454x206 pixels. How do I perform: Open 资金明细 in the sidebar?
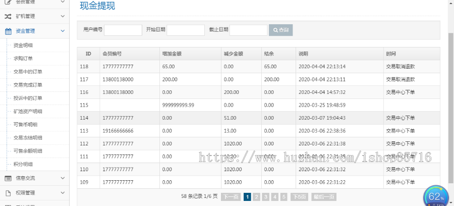tap(23, 45)
